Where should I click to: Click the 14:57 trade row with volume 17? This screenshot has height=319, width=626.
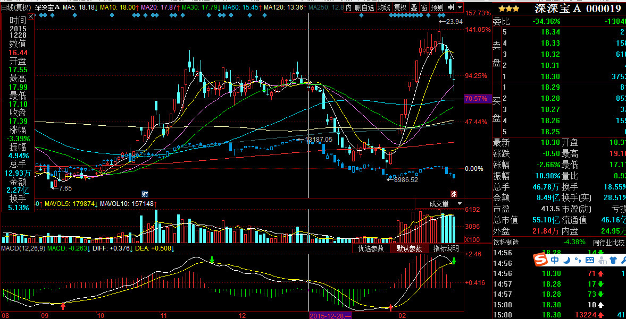click(x=559, y=284)
